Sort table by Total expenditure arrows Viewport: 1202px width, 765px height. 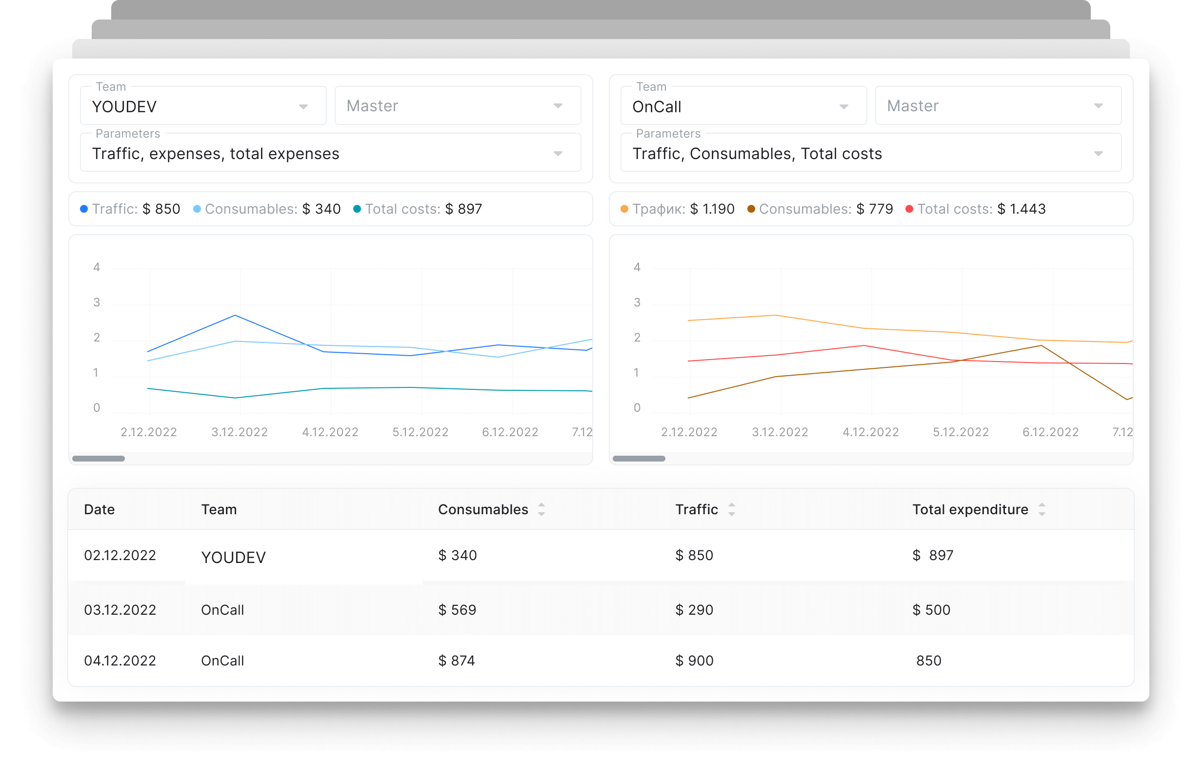1042,509
